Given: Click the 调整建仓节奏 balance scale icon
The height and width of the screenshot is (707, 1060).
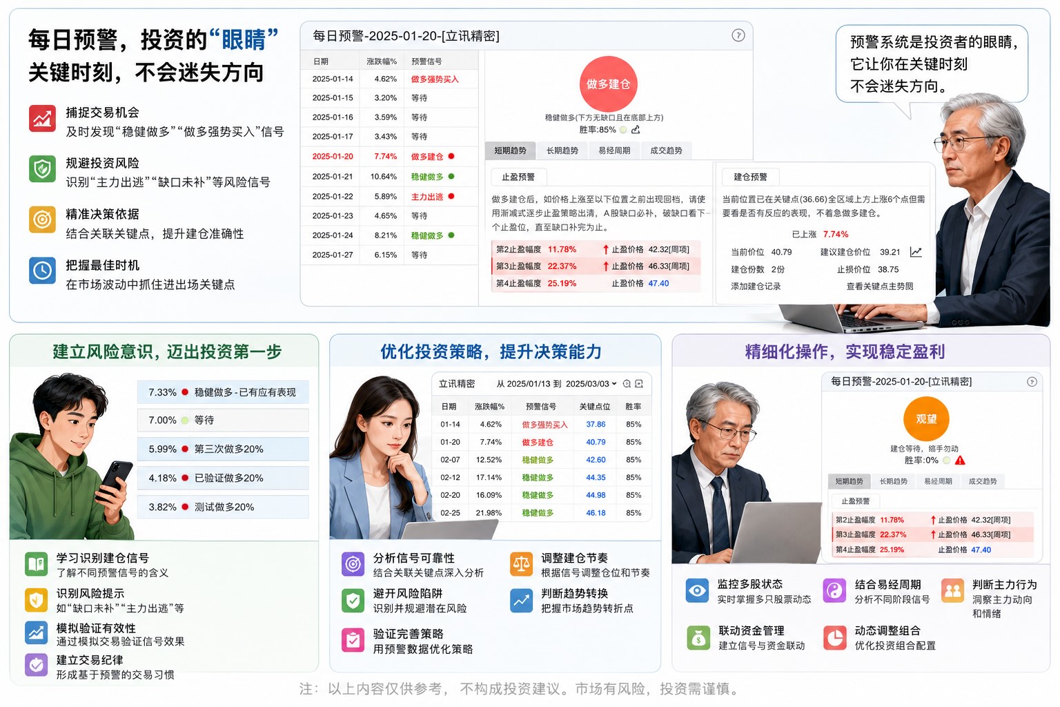Looking at the screenshot, I should tap(522, 564).
